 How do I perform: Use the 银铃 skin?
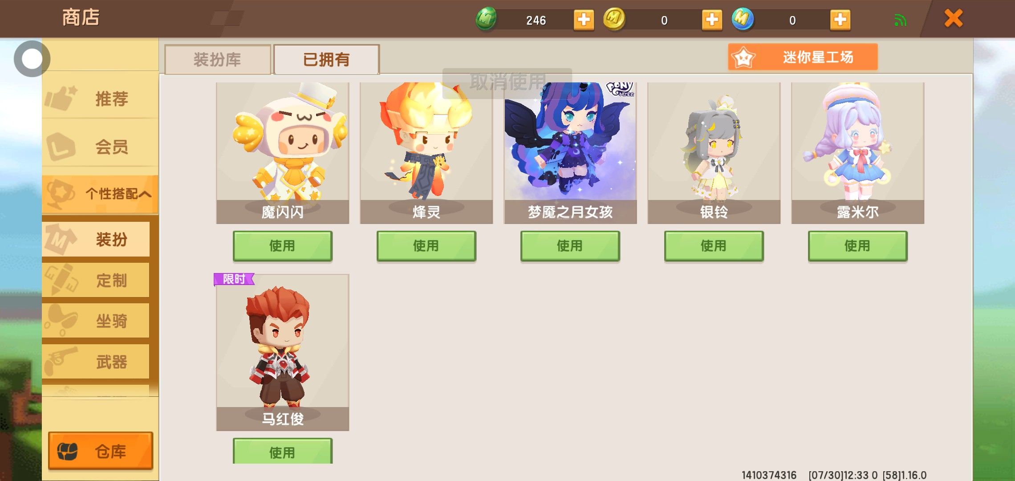tap(714, 245)
